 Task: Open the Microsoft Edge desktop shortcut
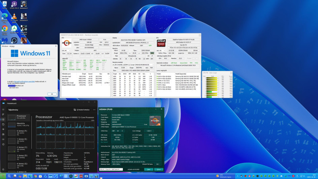click(x=4, y=16)
